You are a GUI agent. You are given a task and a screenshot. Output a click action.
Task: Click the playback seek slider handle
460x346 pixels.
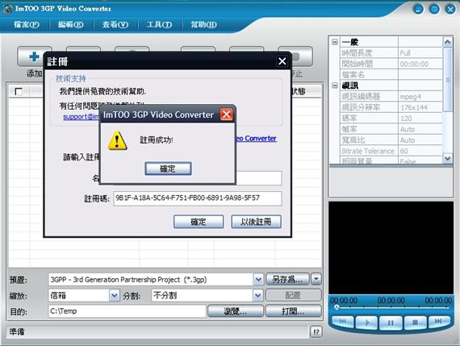[x=337, y=307]
